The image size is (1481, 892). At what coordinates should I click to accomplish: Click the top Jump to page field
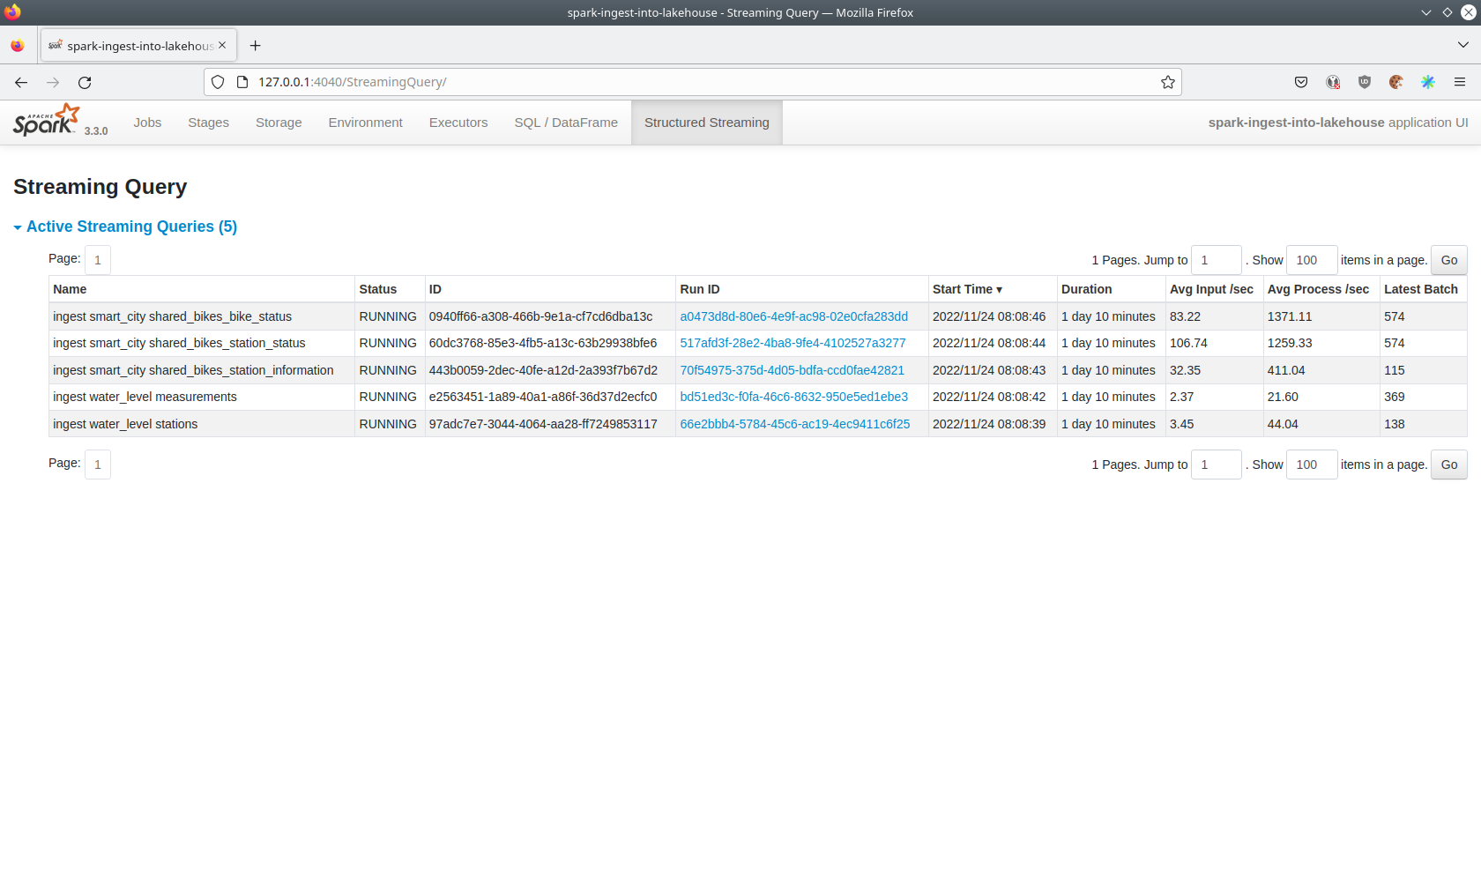click(1216, 260)
